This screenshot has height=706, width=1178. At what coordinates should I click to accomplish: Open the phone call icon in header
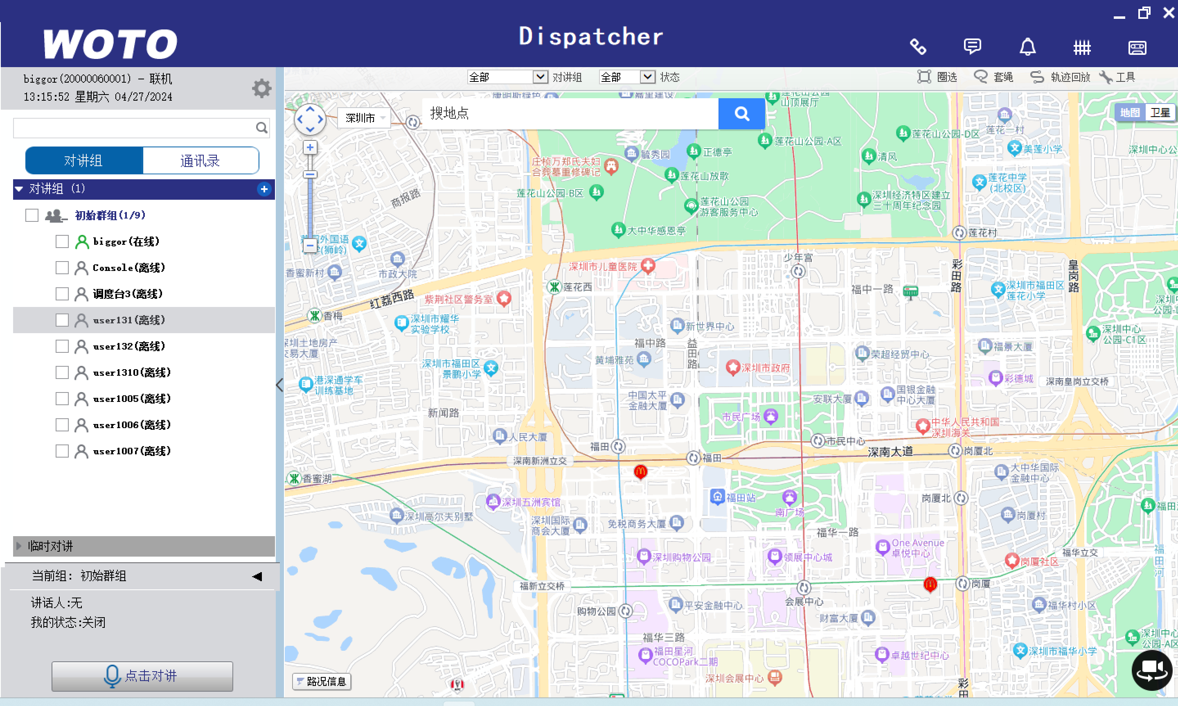tap(917, 47)
